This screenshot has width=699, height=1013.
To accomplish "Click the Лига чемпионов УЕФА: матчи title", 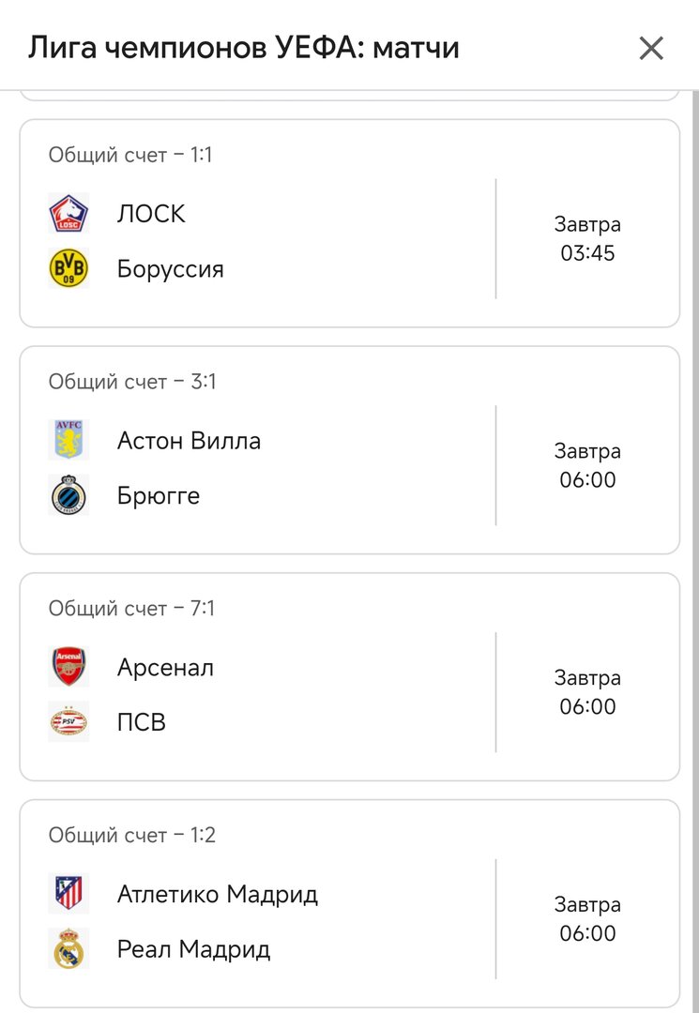I will click(x=244, y=47).
